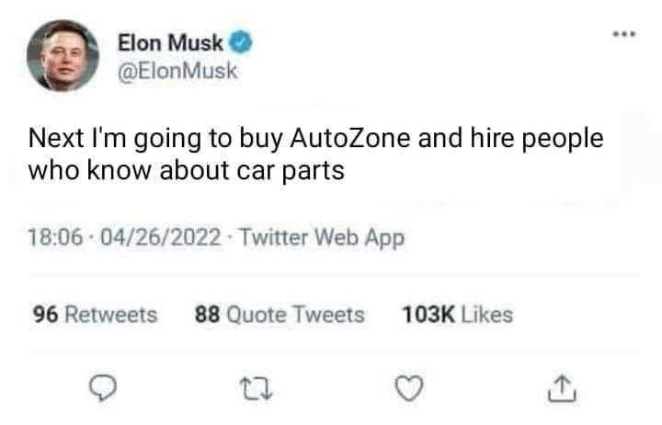Click the blue verified badge

244,43
